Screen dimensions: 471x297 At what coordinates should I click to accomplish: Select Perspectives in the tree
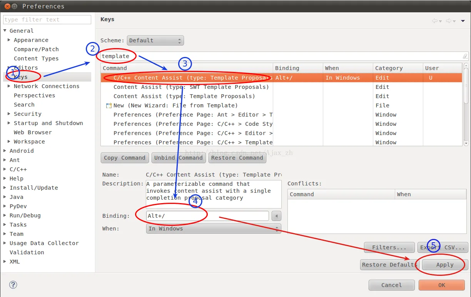[34, 95]
